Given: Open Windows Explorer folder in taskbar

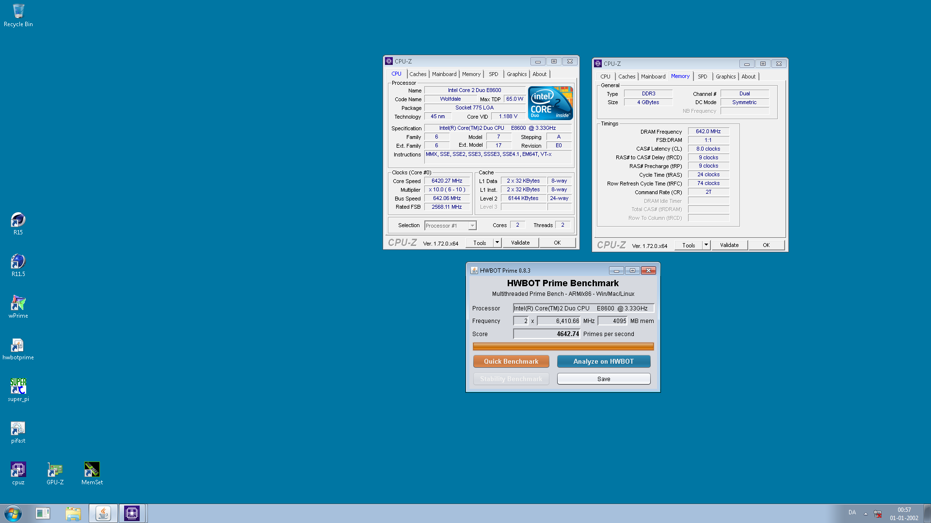Looking at the screenshot, I should click(73, 513).
